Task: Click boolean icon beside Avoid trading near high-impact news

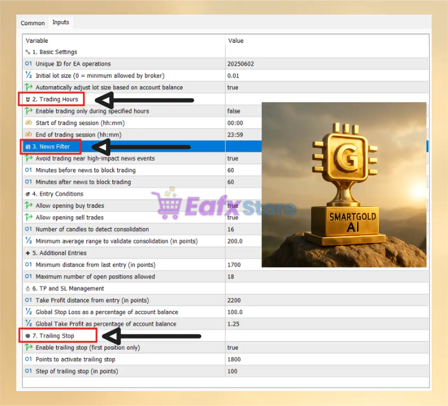Action: [28, 158]
